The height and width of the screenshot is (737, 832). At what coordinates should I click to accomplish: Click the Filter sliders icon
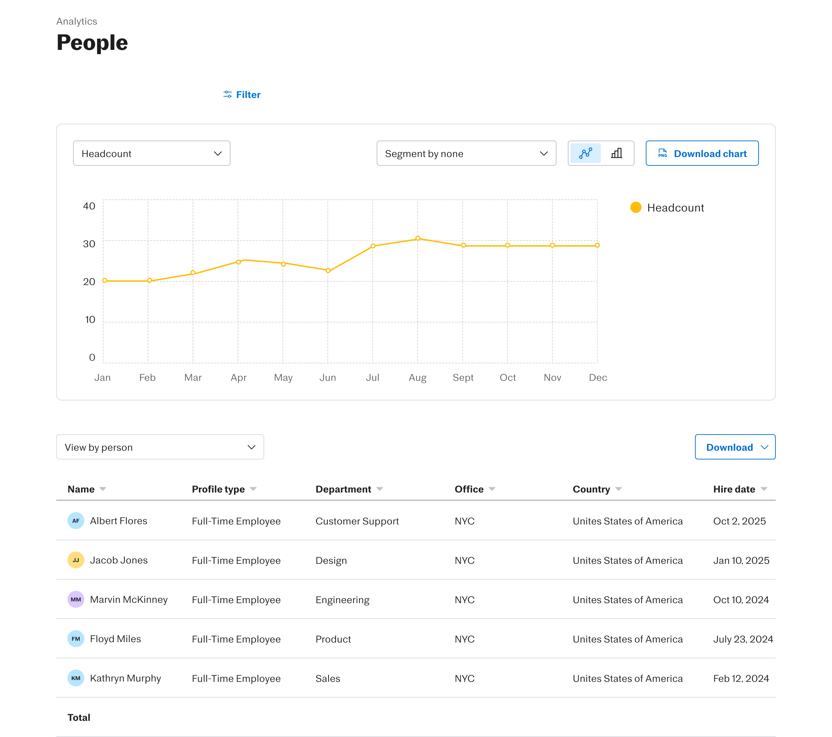(x=228, y=94)
